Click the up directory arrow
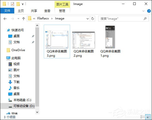The width and height of the screenshot is (152, 120). pos(24,18)
